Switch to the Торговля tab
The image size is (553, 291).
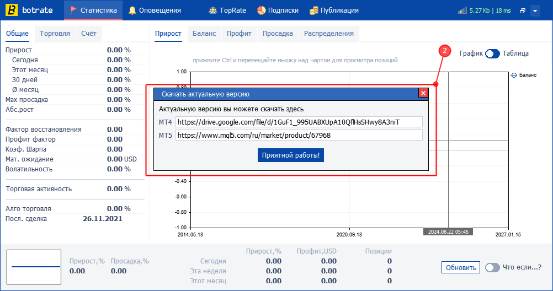pos(55,34)
